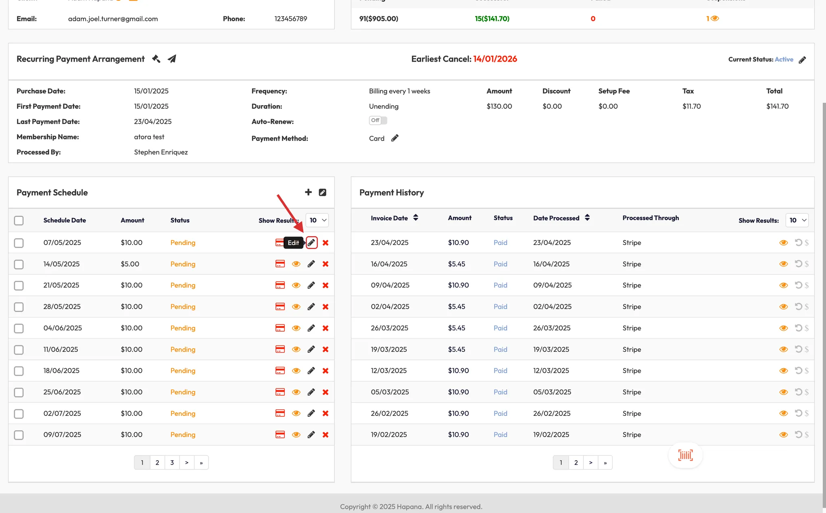The width and height of the screenshot is (826, 513).
Task: Click floating barcode scanner button
Action: click(x=685, y=455)
